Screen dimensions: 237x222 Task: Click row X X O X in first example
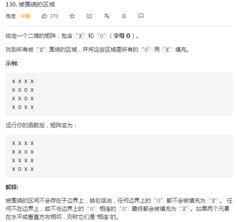coord(23,99)
